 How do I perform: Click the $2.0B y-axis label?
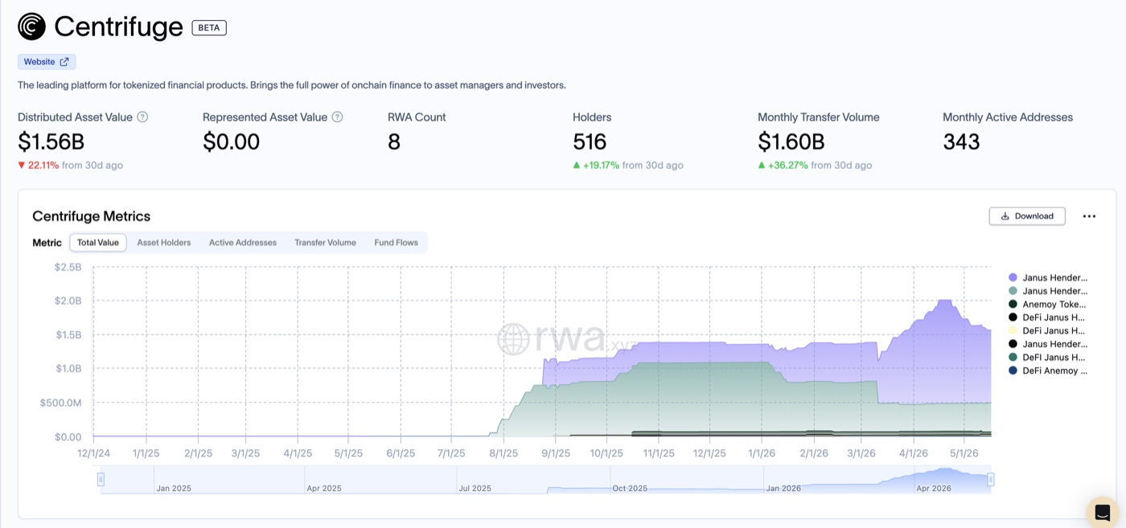pyautogui.click(x=68, y=301)
